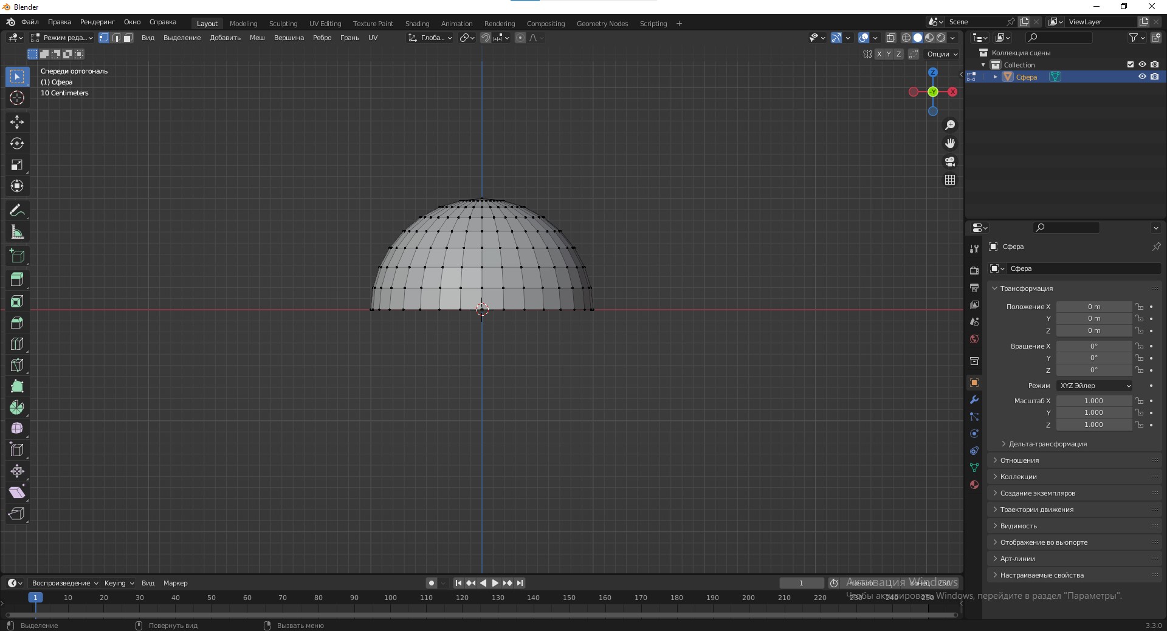
Task: Switch to the Sculpting workspace tab
Action: (283, 24)
